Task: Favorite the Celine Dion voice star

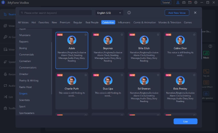Action: [194, 34]
